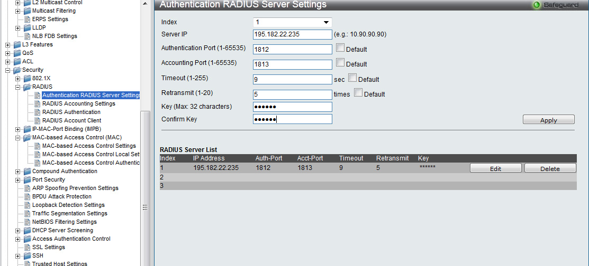Click the RADIUS Accounting Settings page icon
Viewport: 589px width, 266px height.
click(x=37, y=103)
